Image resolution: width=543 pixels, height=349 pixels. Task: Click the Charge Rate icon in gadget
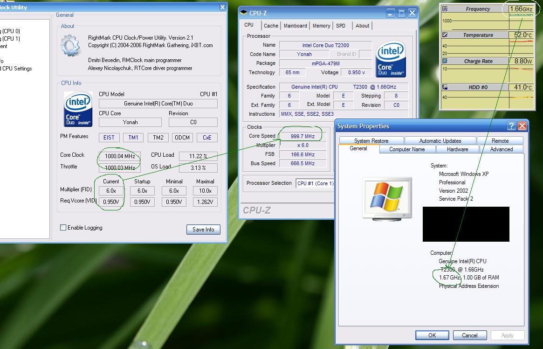[x=445, y=61]
